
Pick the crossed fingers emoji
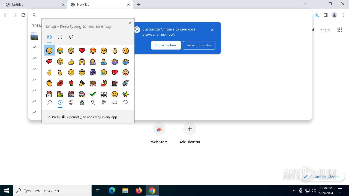(60, 72)
